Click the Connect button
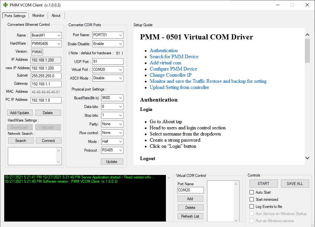This screenshot has height=227, width=315. click(x=48, y=141)
